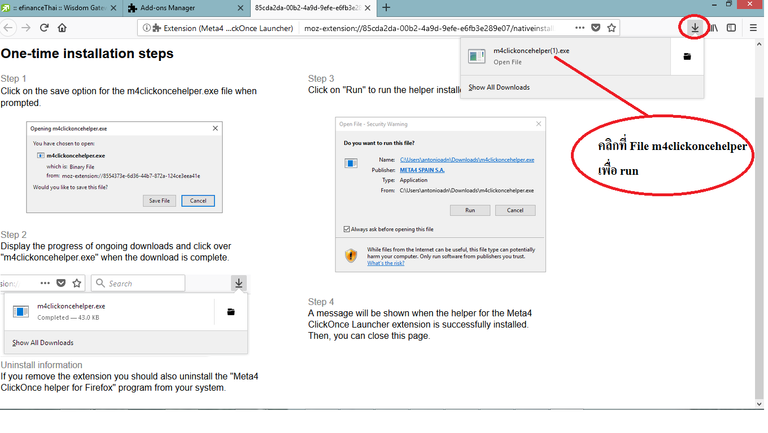Image resolution: width=768 pixels, height=433 pixels.
Task: Click the moz-extension URL address field
Action: pyautogui.click(x=429, y=28)
